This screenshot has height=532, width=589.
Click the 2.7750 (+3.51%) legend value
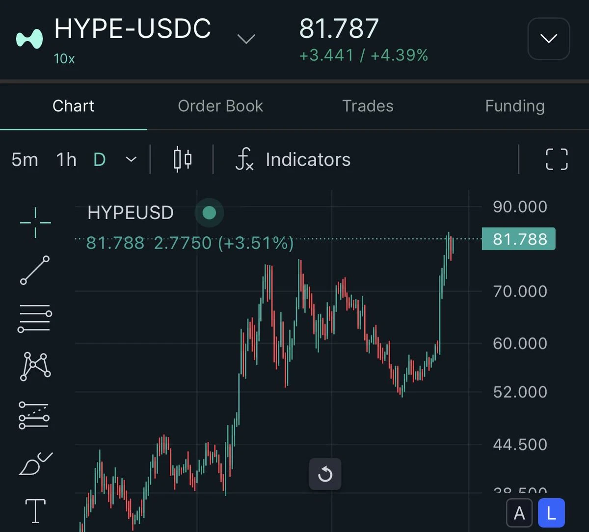click(x=224, y=243)
